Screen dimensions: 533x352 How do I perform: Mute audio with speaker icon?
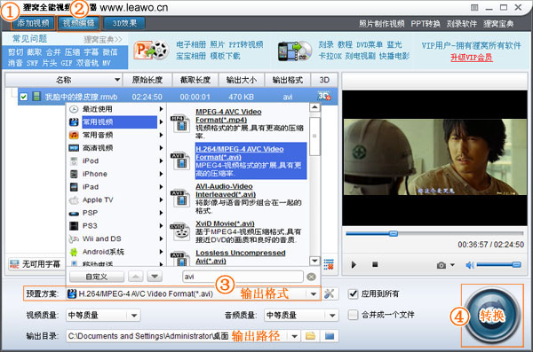(x=470, y=265)
